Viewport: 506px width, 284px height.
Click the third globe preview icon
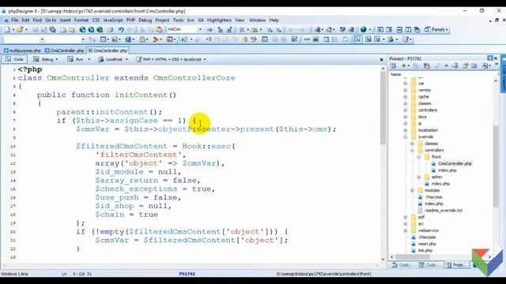pyautogui.click(x=100, y=30)
